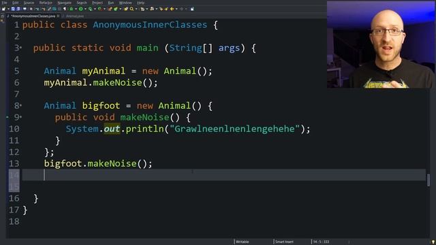The height and width of the screenshot is (245, 436).
Task: Select the AnonymousInnerClasses.java editor tab
Action: point(33,16)
